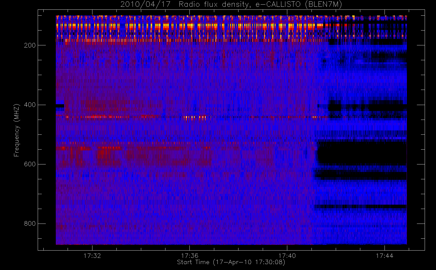436x270 pixels.
Task: Click the "Start Time (17-Apr-10 17:30:08)" label
Action: tap(231, 262)
